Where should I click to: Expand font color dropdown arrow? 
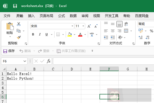[x=85, y=34]
